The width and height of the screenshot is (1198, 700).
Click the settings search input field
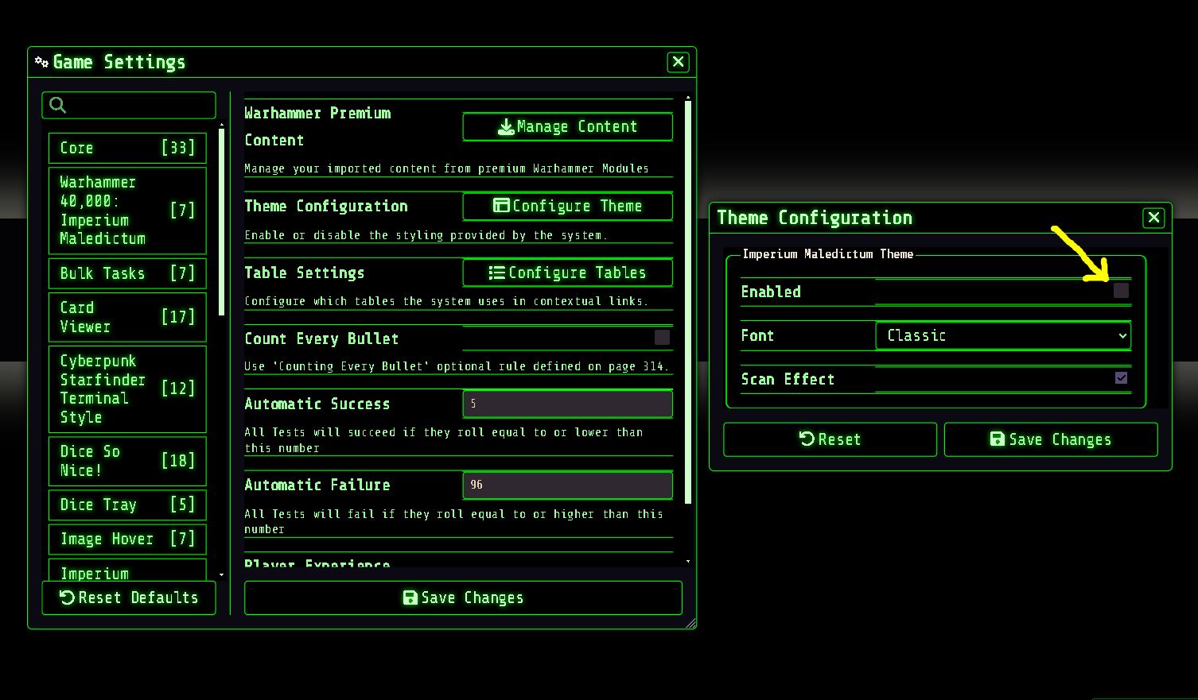129,105
